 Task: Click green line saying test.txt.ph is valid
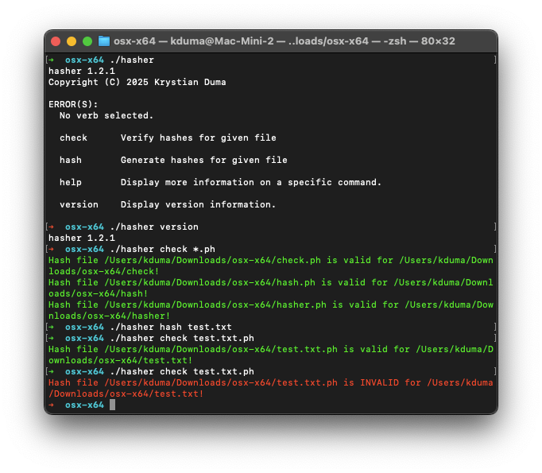click(271, 355)
